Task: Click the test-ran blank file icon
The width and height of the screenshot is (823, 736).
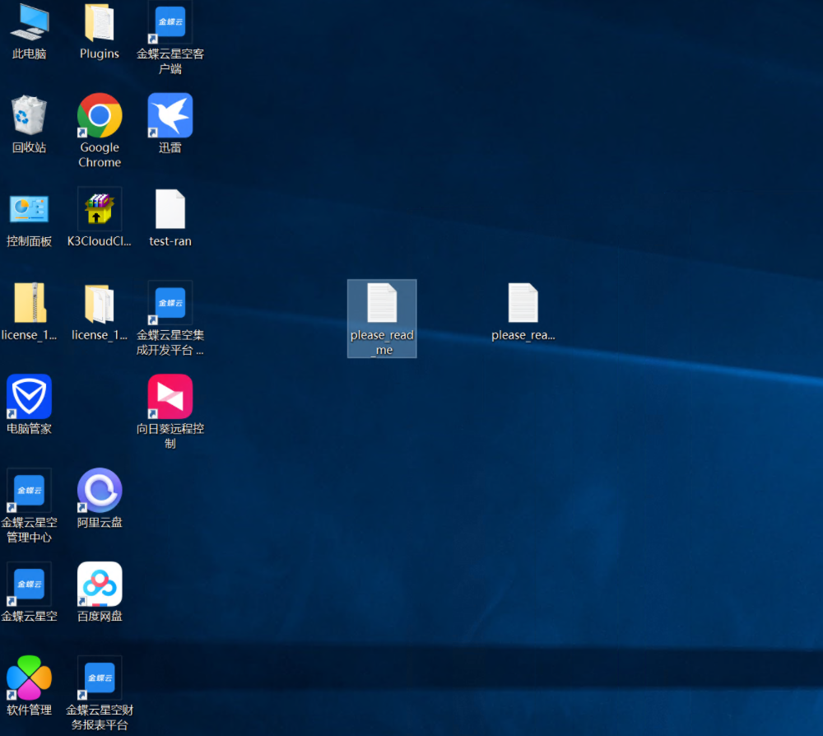Action: 170,209
